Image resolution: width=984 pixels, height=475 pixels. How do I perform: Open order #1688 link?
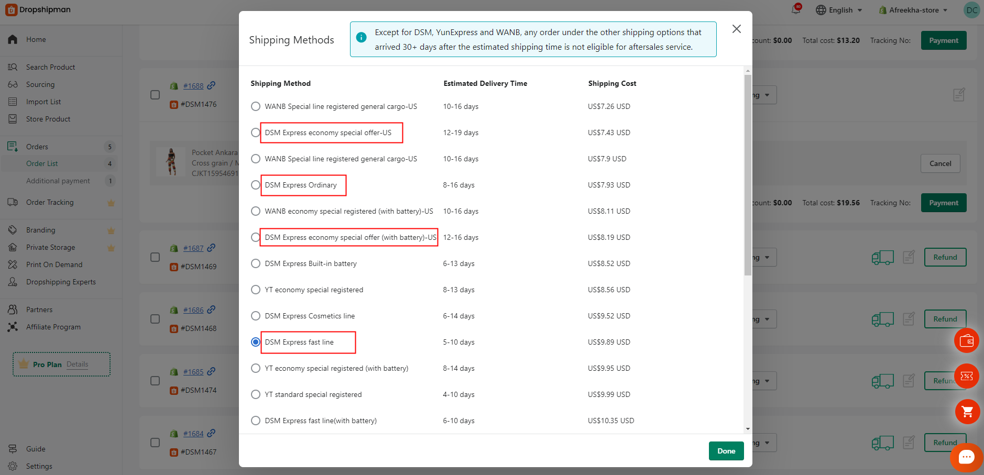pyautogui.click(x=193, y=86)
